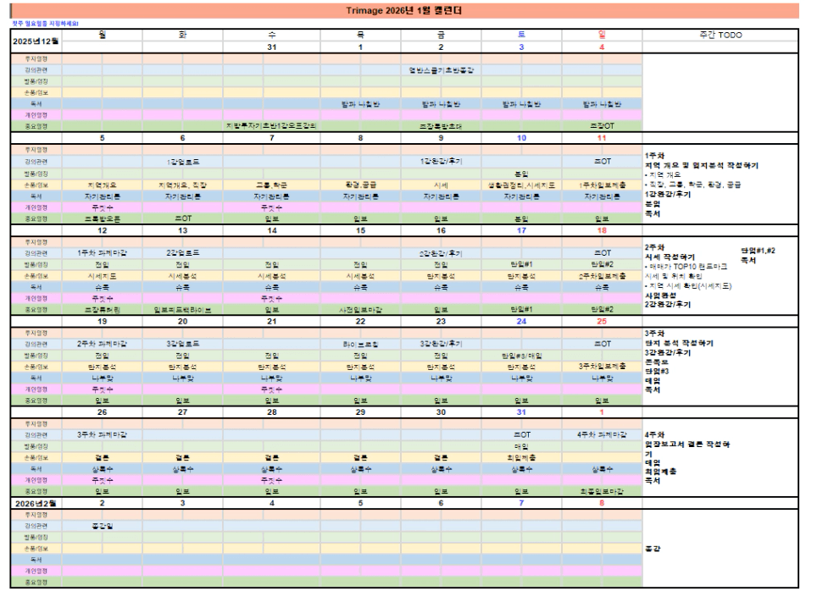Select the date cell 14
817x591 pixels.
coord(272,230)
